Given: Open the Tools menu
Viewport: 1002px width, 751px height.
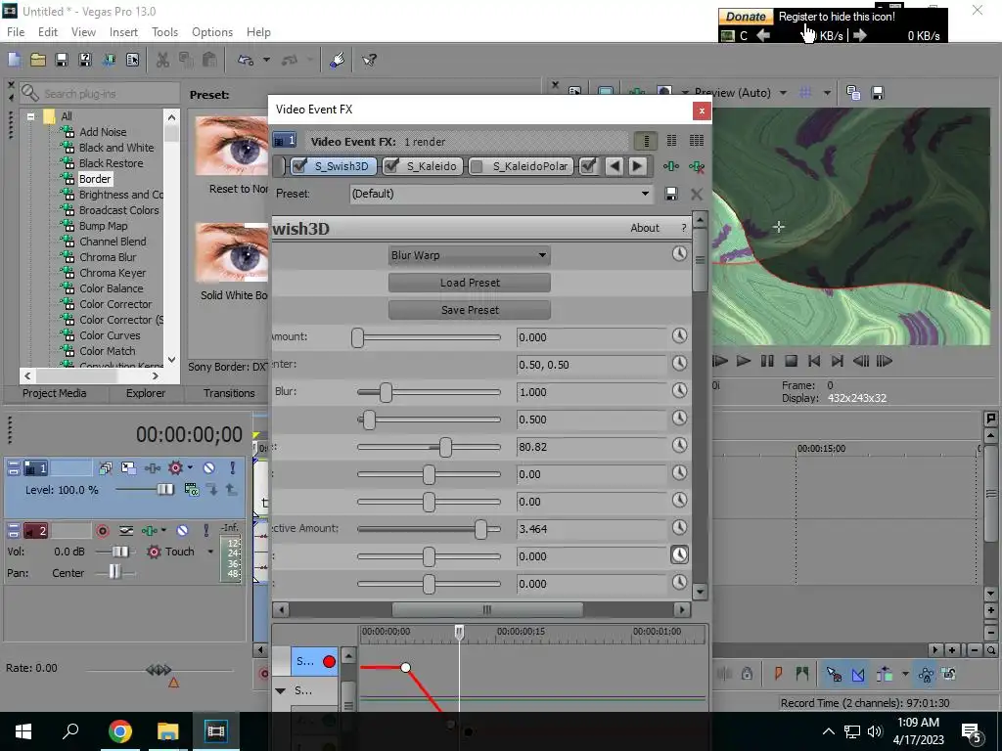Looking at the screenshot, I should point(164,32).
